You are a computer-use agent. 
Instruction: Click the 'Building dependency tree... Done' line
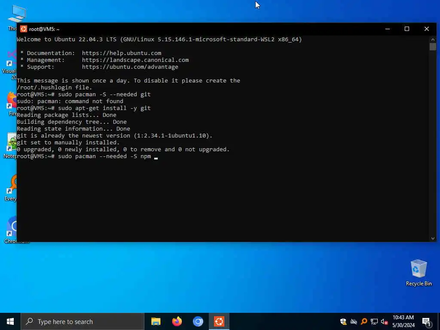click(x=72, y=122)
